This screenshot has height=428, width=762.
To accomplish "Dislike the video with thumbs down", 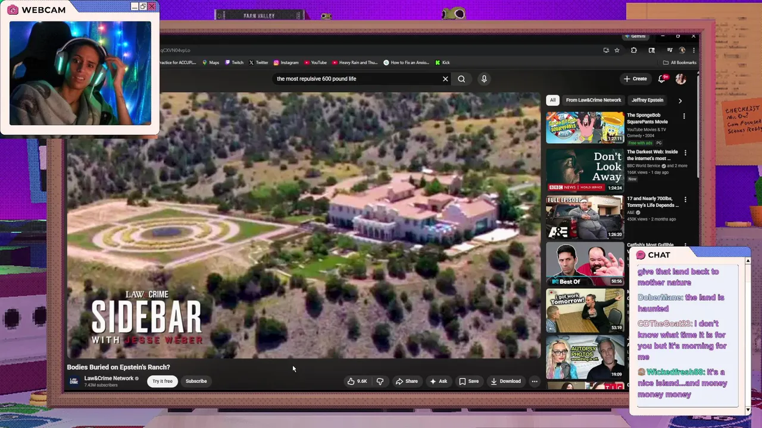I will [380, 381].
